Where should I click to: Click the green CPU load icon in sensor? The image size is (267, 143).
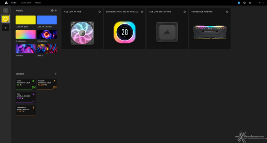pyautogui.click(x=33, y=81)
